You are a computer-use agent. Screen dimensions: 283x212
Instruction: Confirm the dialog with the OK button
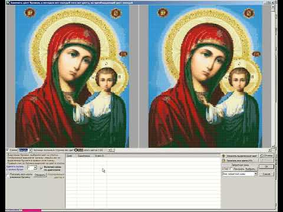[266, 167]
